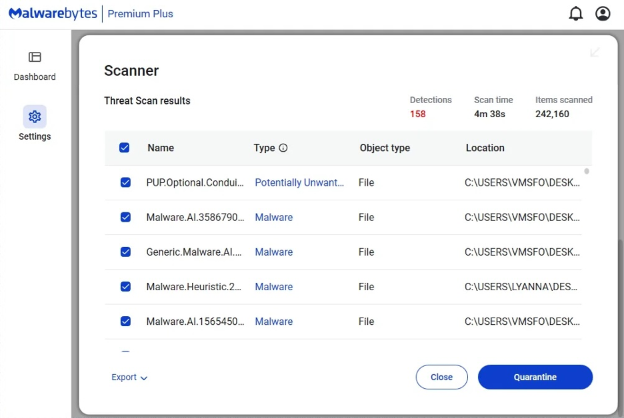Uncheck the PUP.Optional.Condui... detection
The width and height of the screenshot is (624, 418).
pyautogui.click(x=125, y=182)
